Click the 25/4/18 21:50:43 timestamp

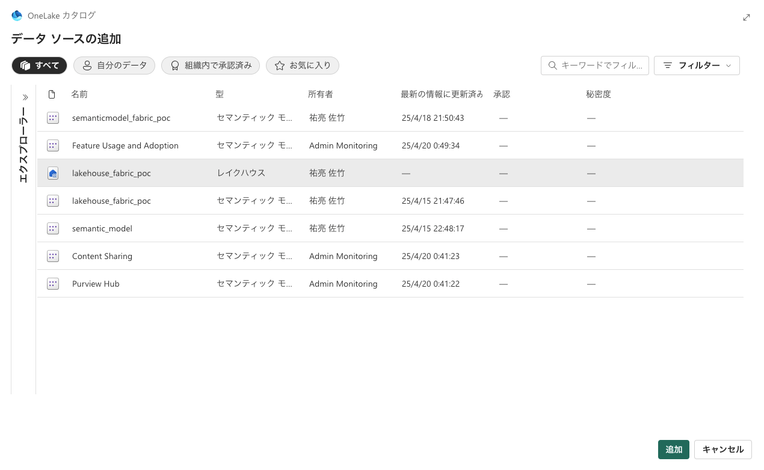pos(433,118)
